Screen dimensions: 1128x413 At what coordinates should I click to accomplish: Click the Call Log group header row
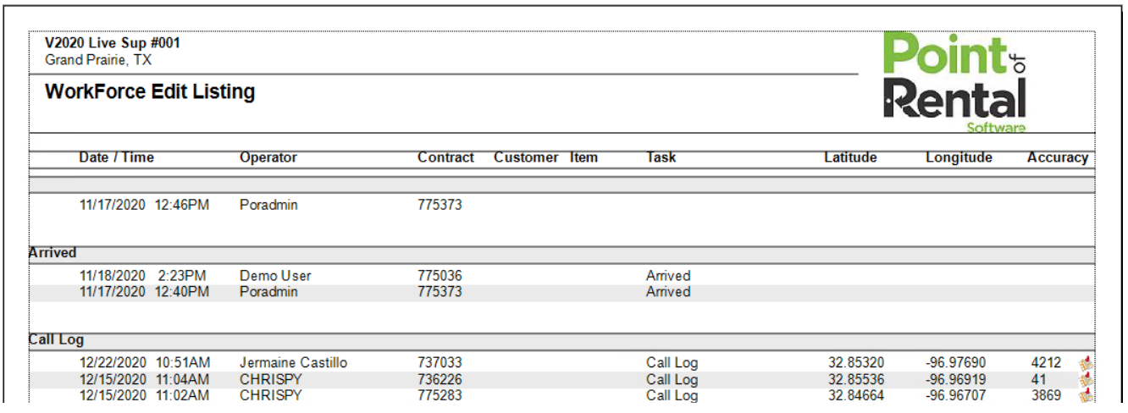56,340
